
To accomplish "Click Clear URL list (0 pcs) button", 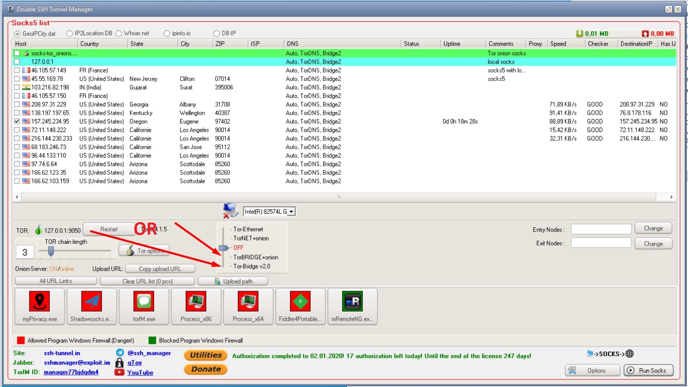I will 147,281.
